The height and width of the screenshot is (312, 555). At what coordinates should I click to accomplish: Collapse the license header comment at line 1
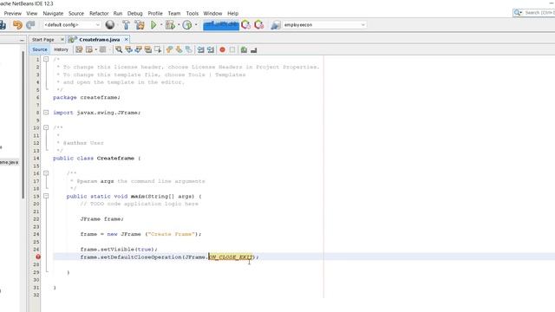click(46, 59)
